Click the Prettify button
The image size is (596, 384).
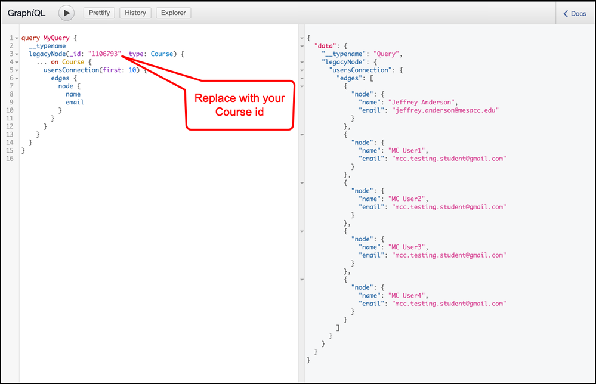[98, 12]
